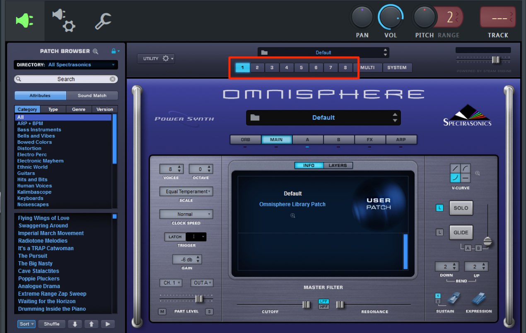
Task: Select the Cave Stalactites patch
Action: coord(39,271)
